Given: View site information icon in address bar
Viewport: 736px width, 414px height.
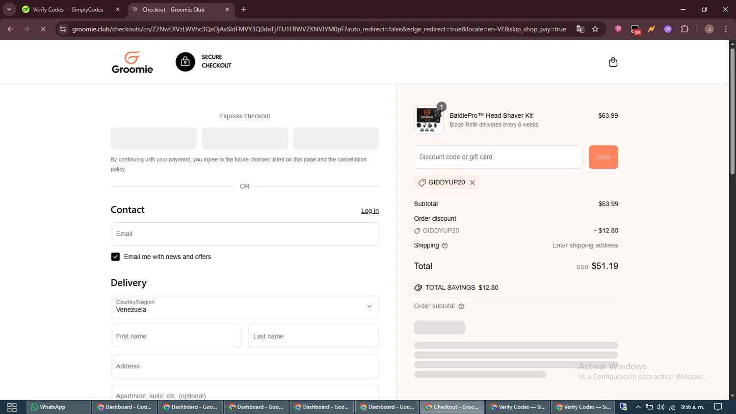Looking at the screenshot, I should [x=63, y=29].
